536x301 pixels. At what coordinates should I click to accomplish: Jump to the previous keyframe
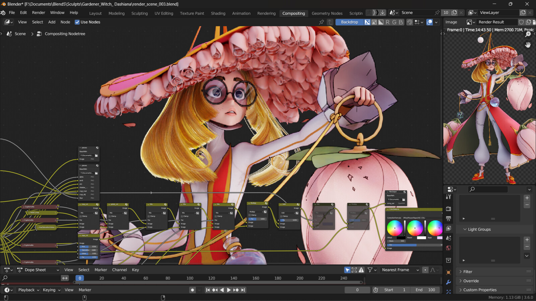point(215,290)
